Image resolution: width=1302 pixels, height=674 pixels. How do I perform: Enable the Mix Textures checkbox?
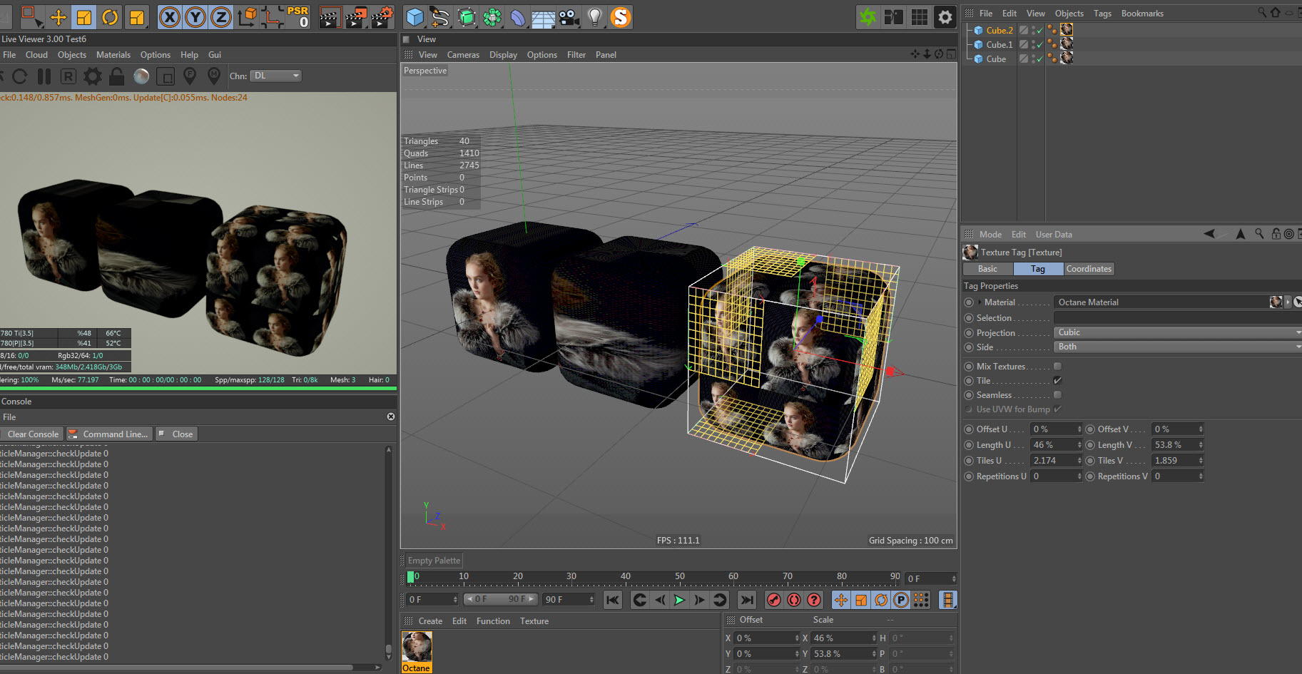pyautogui.click(x=1057, y=367)
